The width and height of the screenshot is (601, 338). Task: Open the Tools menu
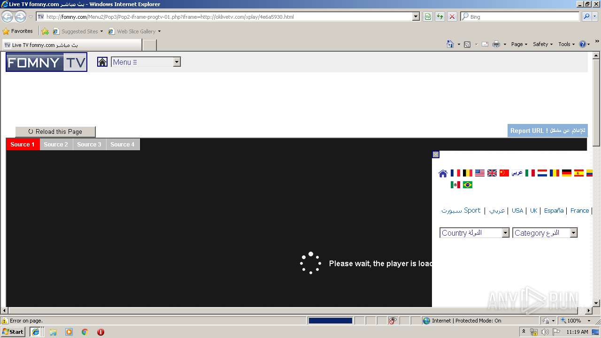tap(566, 44)
